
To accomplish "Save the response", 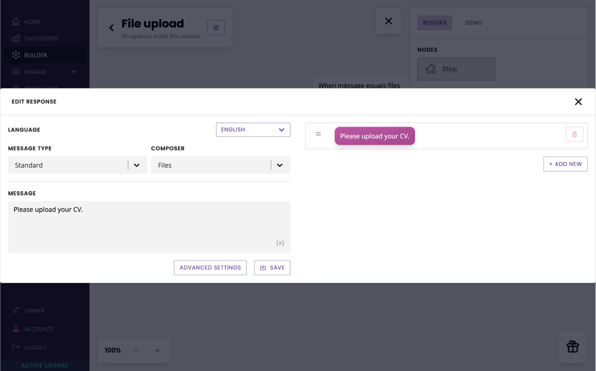I will pos(272,268).
